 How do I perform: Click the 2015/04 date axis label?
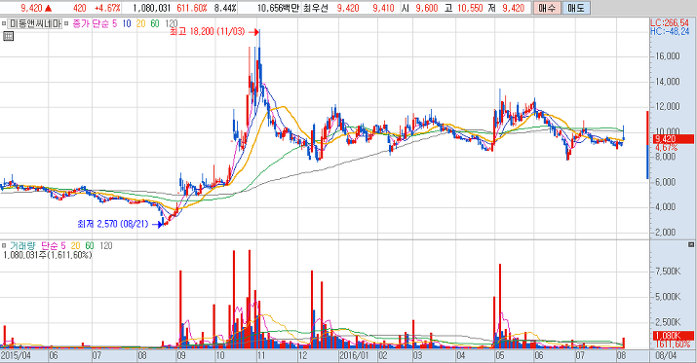[16, 355]
